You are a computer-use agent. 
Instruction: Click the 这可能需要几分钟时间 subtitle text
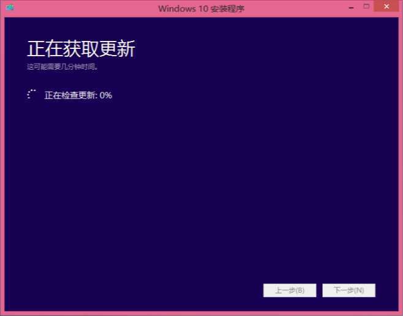pyautogui.click(x=62, y=67)
